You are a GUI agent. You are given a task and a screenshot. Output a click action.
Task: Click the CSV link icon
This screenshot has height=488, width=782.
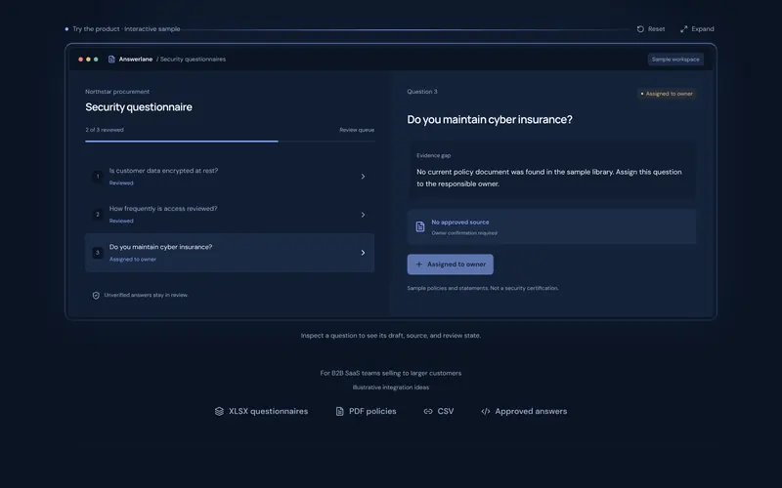click(x=428, y=411)
